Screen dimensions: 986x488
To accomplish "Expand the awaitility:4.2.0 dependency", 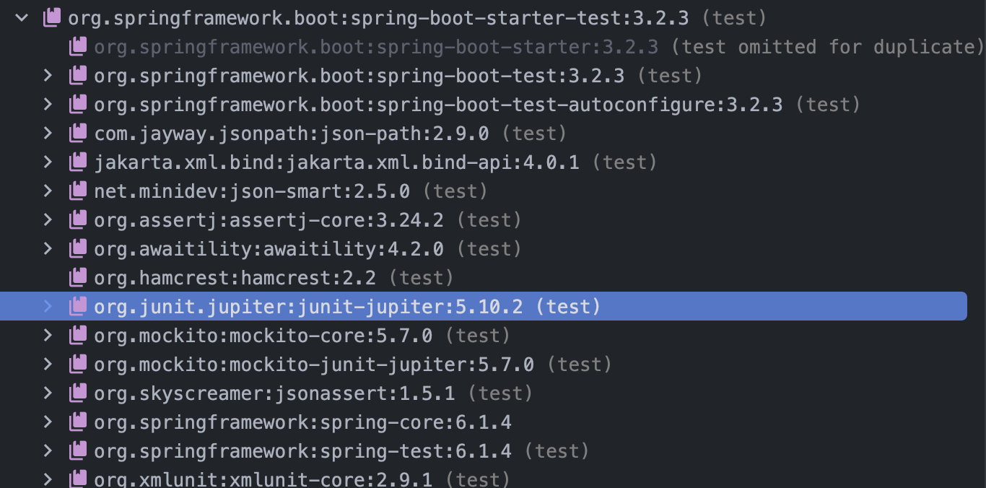I will [48, 249].
